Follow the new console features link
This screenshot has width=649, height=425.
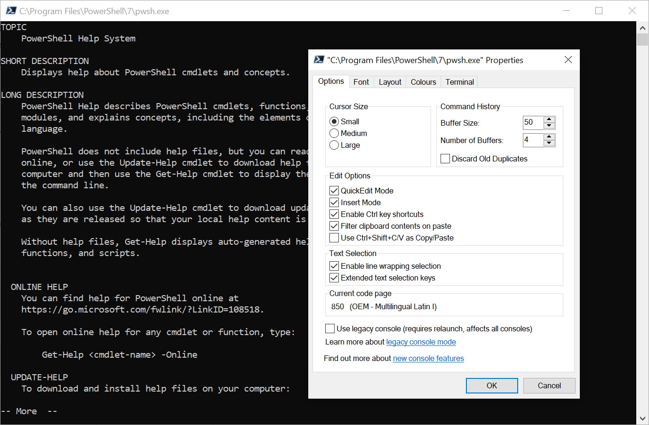428,358
